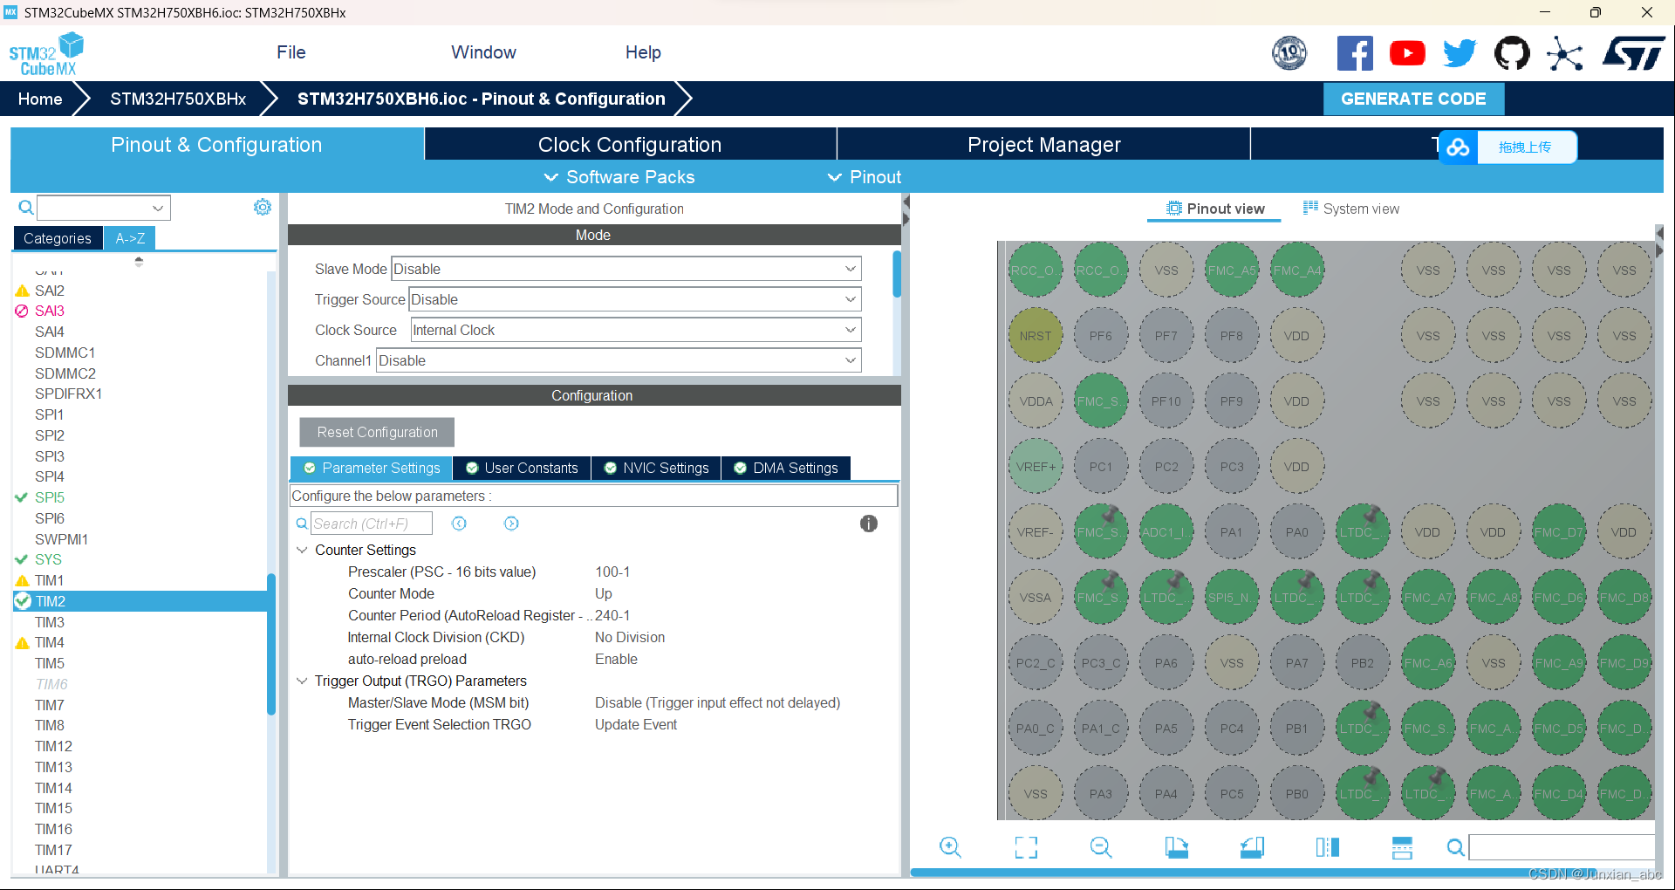Open the DMA Settings tab

pos(786,469)
